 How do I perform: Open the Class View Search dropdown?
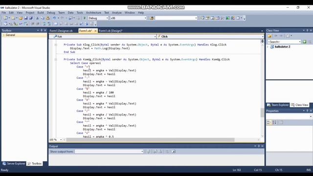[x=300, y=42]
